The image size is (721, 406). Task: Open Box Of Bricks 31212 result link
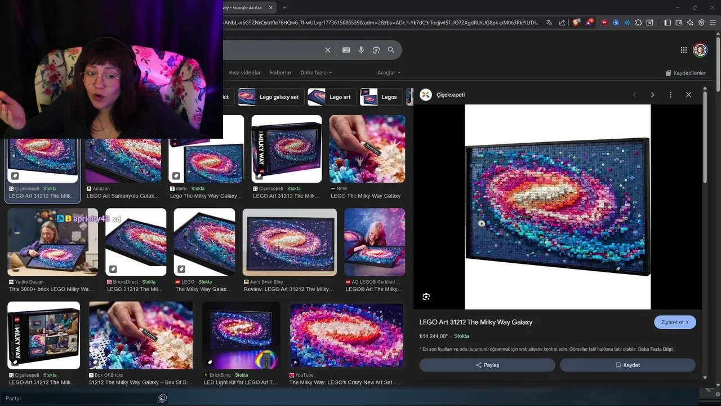click(140, 382)
